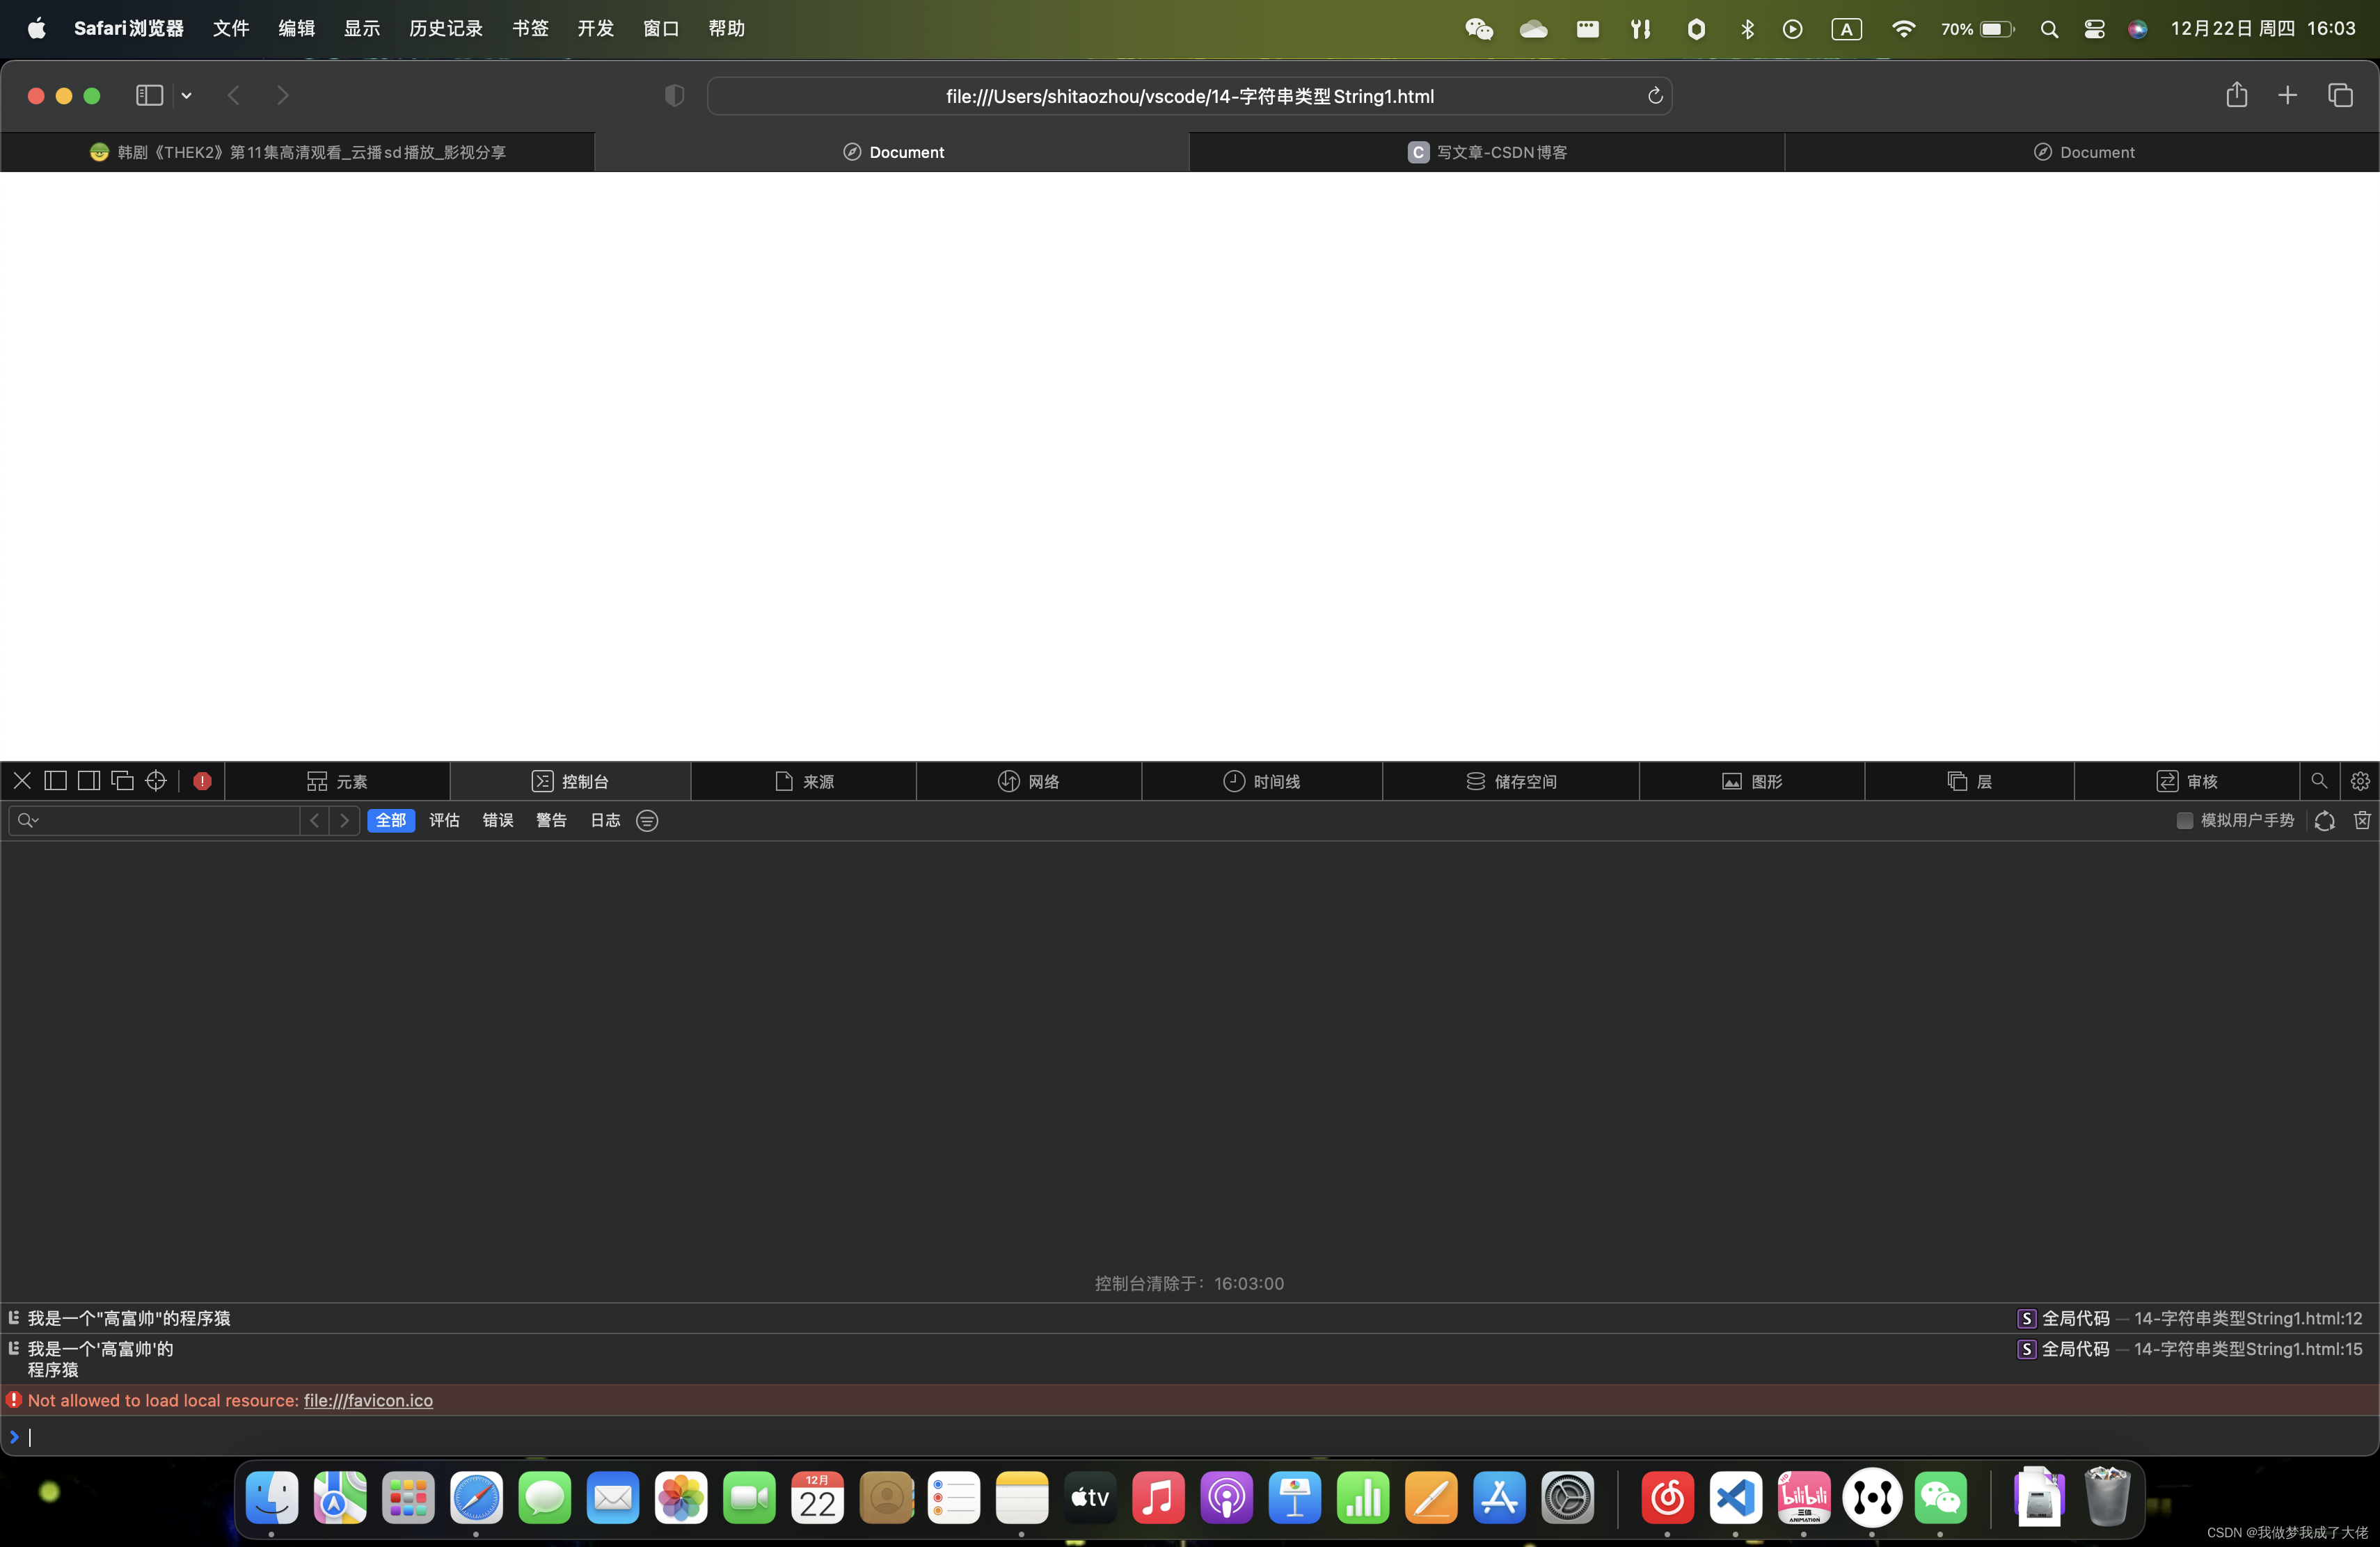This screenshot has height=1547, width=2380.
Task: Open the 时间线 (Timelines) tab
Action: pyautogui.click(x=1262, y=781)
